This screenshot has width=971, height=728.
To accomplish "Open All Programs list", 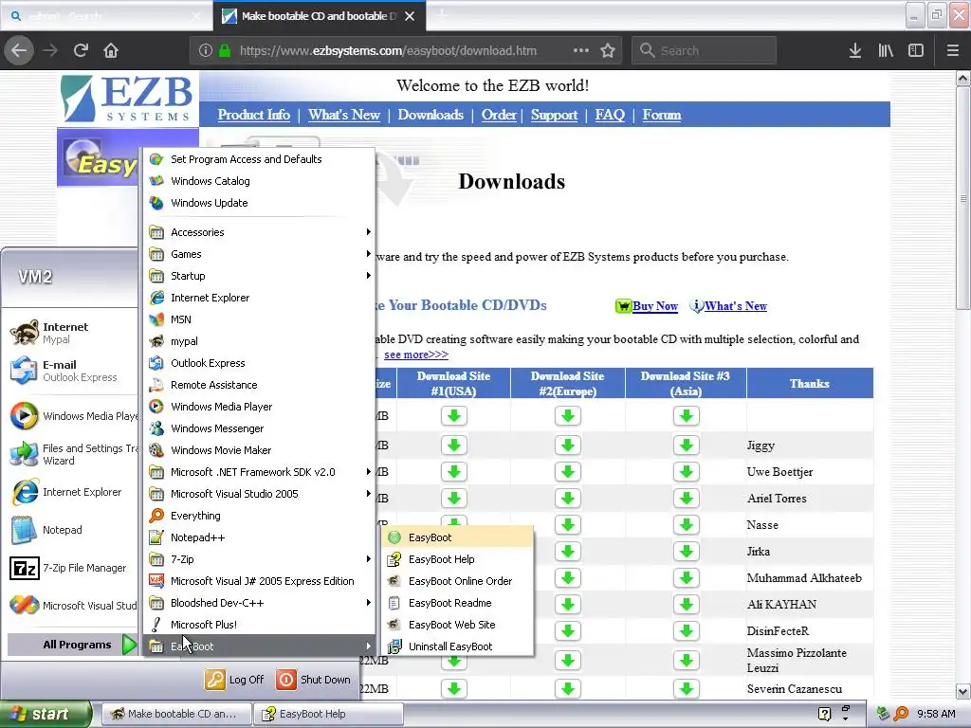I will [73, 645].
